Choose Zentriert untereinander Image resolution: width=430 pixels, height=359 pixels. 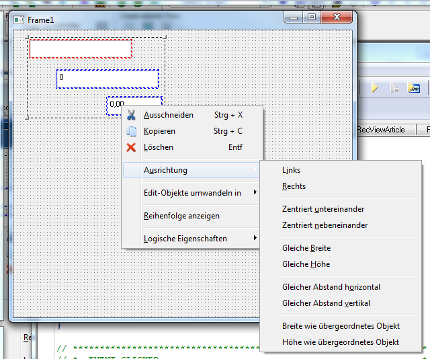click(x=323, y=209)
